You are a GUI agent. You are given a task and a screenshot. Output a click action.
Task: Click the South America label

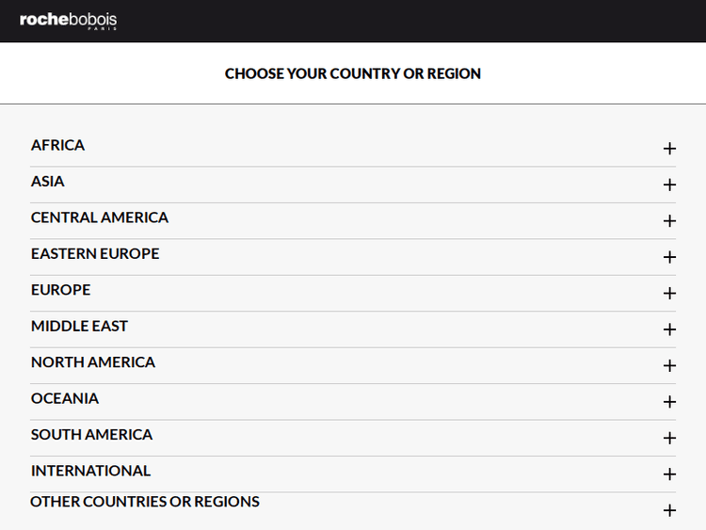(91, 435)
